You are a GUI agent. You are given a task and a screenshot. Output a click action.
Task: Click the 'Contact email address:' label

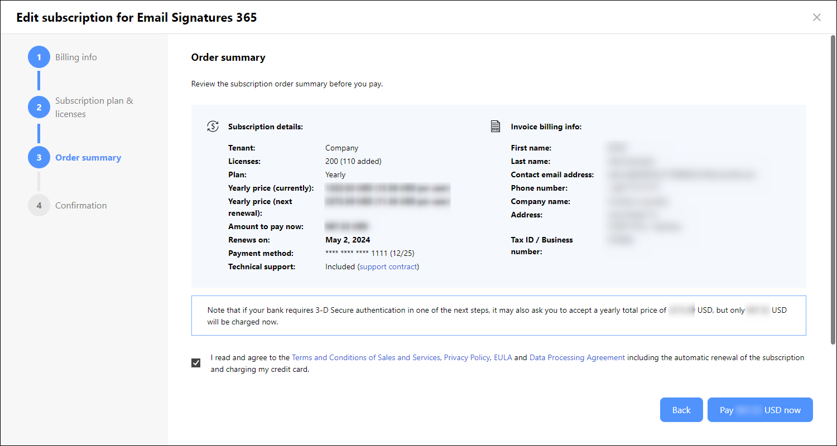pyautogui.click(x=552, y=174)
